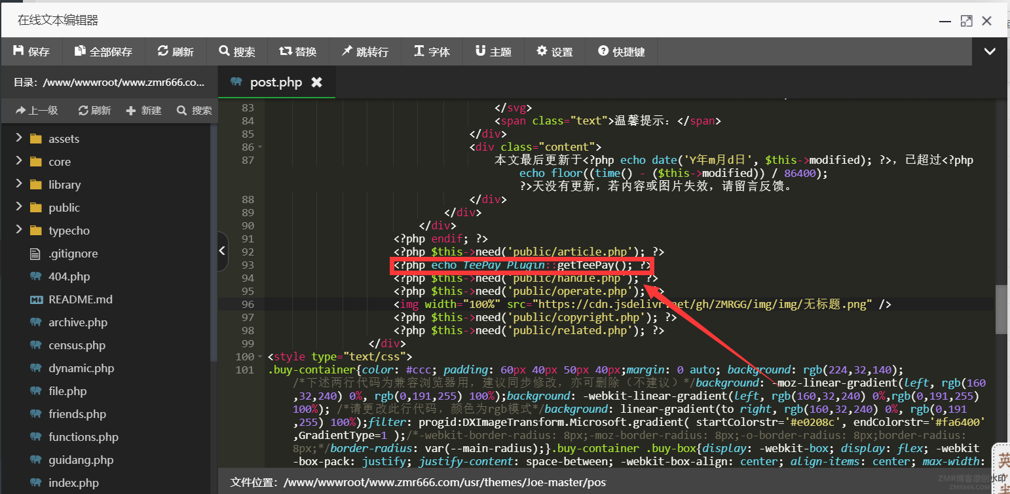Click the library folder icon
The image size is (1010, 494).
click(36, 184)
